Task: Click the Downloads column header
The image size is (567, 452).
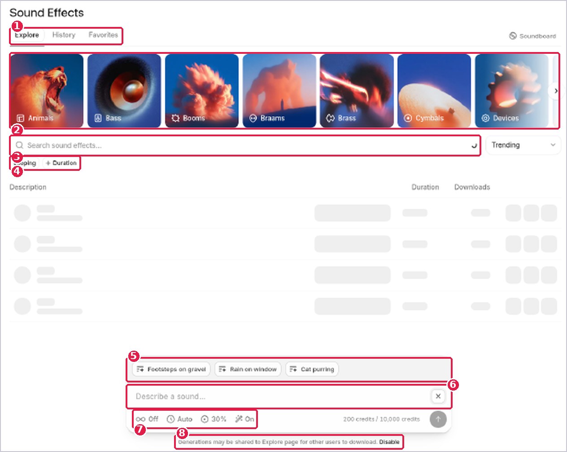Action: tap(472, 187)
